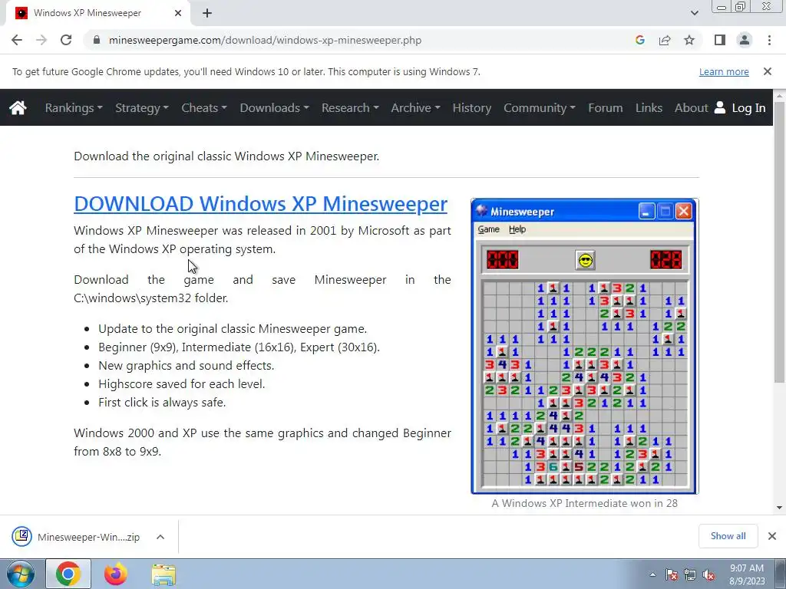
Task: Click the home icon in site navbar
Action: [18, 107]
